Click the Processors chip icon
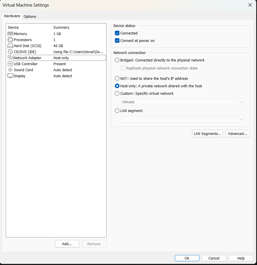257x265 pixels. pos(10,40)
